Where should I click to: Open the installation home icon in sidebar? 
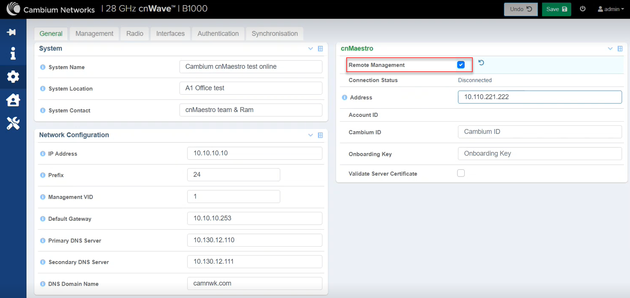click(x=13, y=100)
